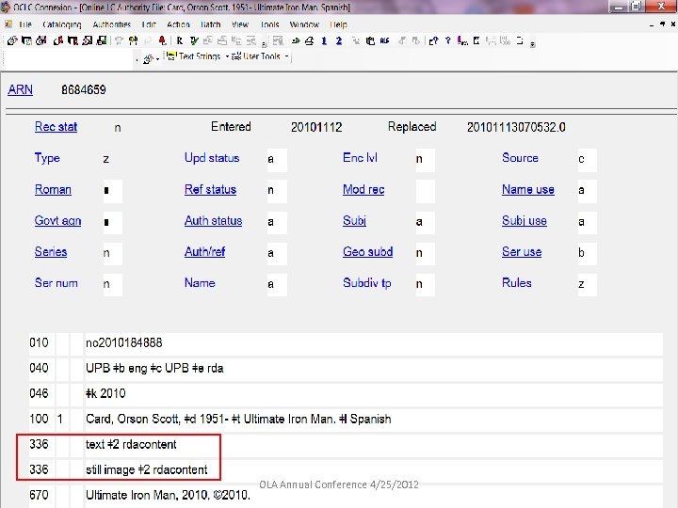Click the Rec stat link
The height and width of the screenshot is (508, 678).
coord(56,127)
